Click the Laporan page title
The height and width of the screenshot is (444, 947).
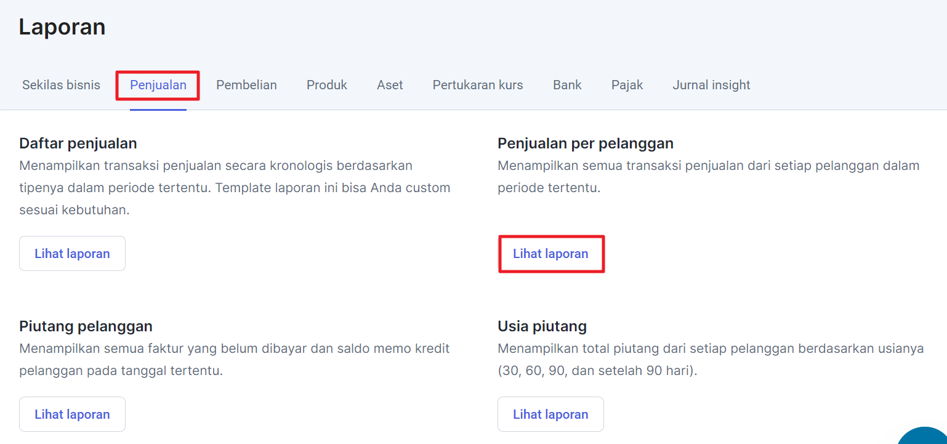click(62, 27)
